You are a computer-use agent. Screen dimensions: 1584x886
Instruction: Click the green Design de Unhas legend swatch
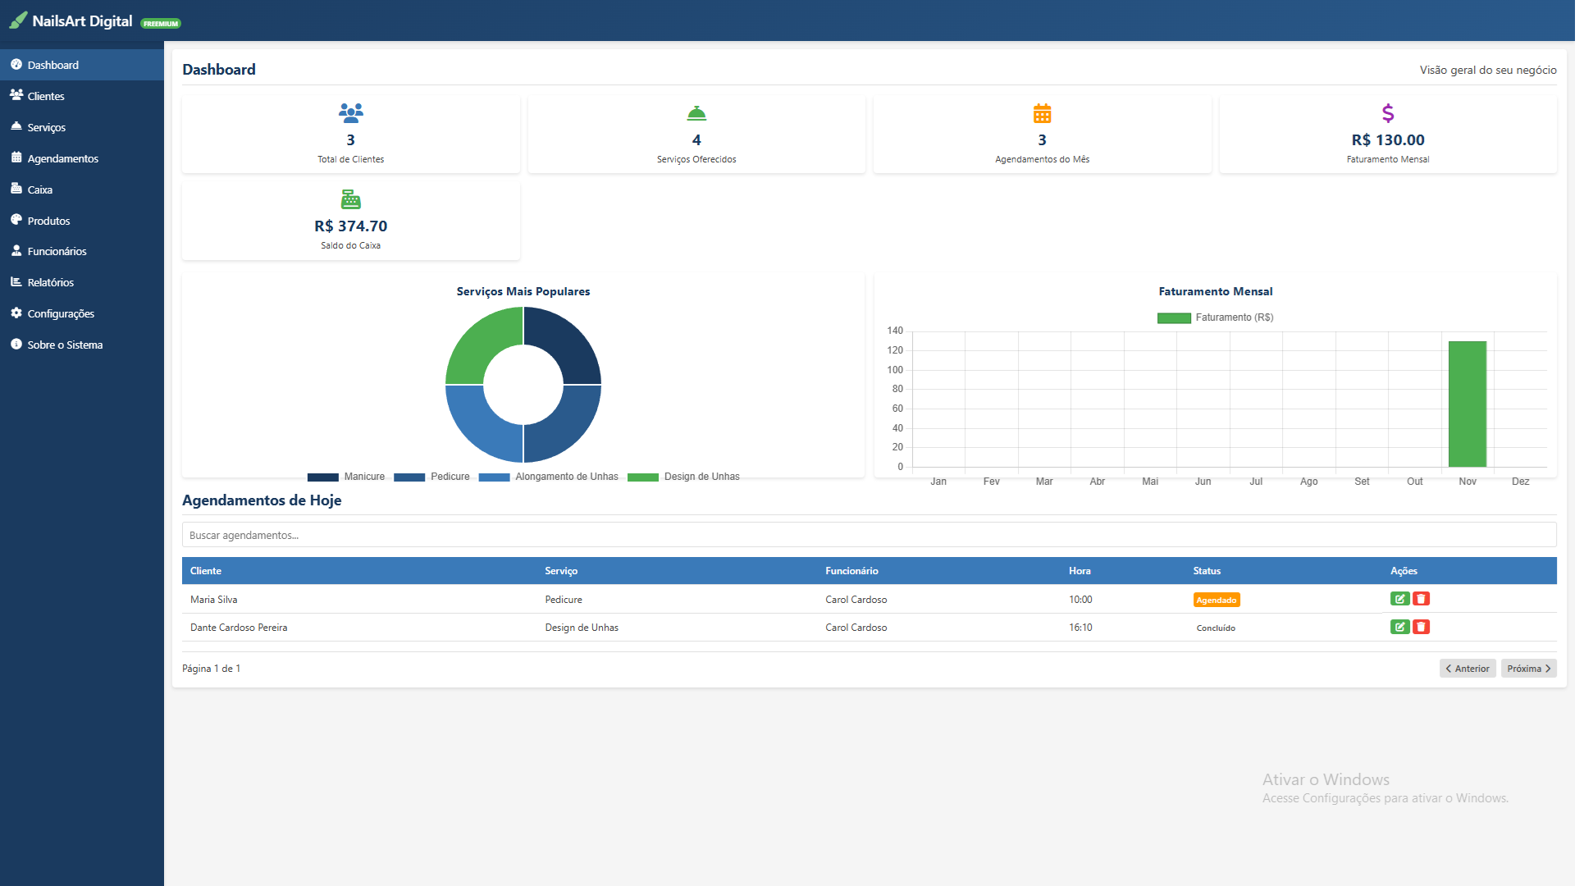(x=642, y=477)
